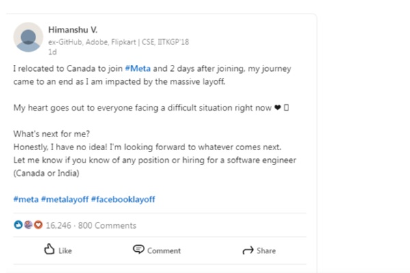Click the blue like reaction icon
The height and width of the screenshot is (273, 410).
pyautogui.click(x=18, y=225)
